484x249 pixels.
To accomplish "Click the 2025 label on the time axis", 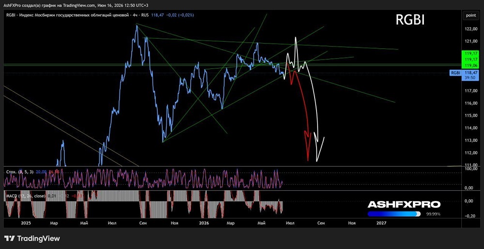I will pyautogui.click(x=26, y=222).
